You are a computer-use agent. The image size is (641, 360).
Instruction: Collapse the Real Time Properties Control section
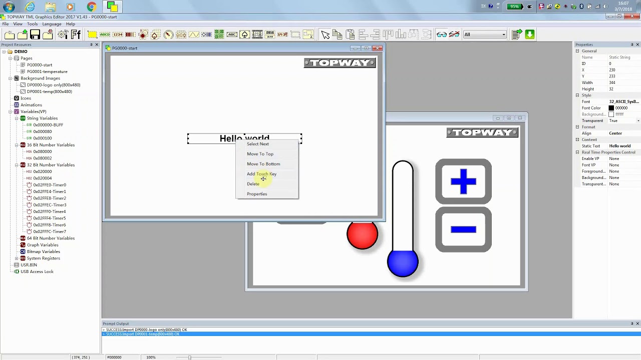coord(577,152)
